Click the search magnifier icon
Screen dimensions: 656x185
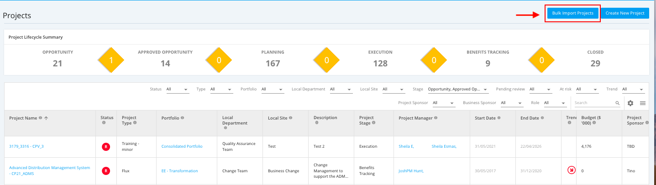(618, 103)
